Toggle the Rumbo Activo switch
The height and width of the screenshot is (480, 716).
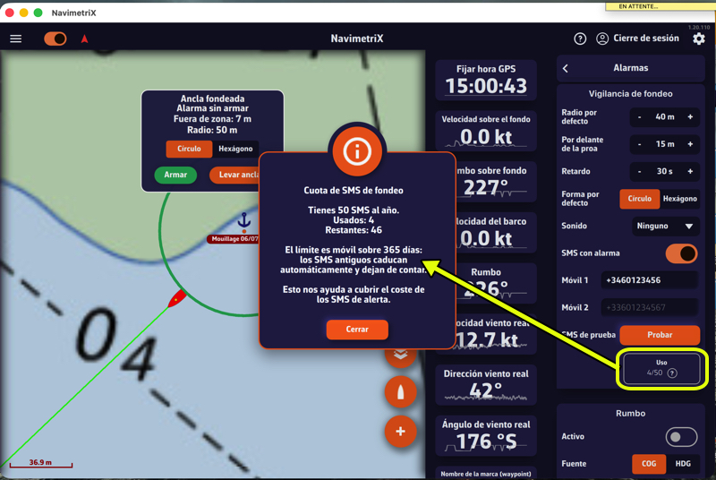click(x=681, y=437)
